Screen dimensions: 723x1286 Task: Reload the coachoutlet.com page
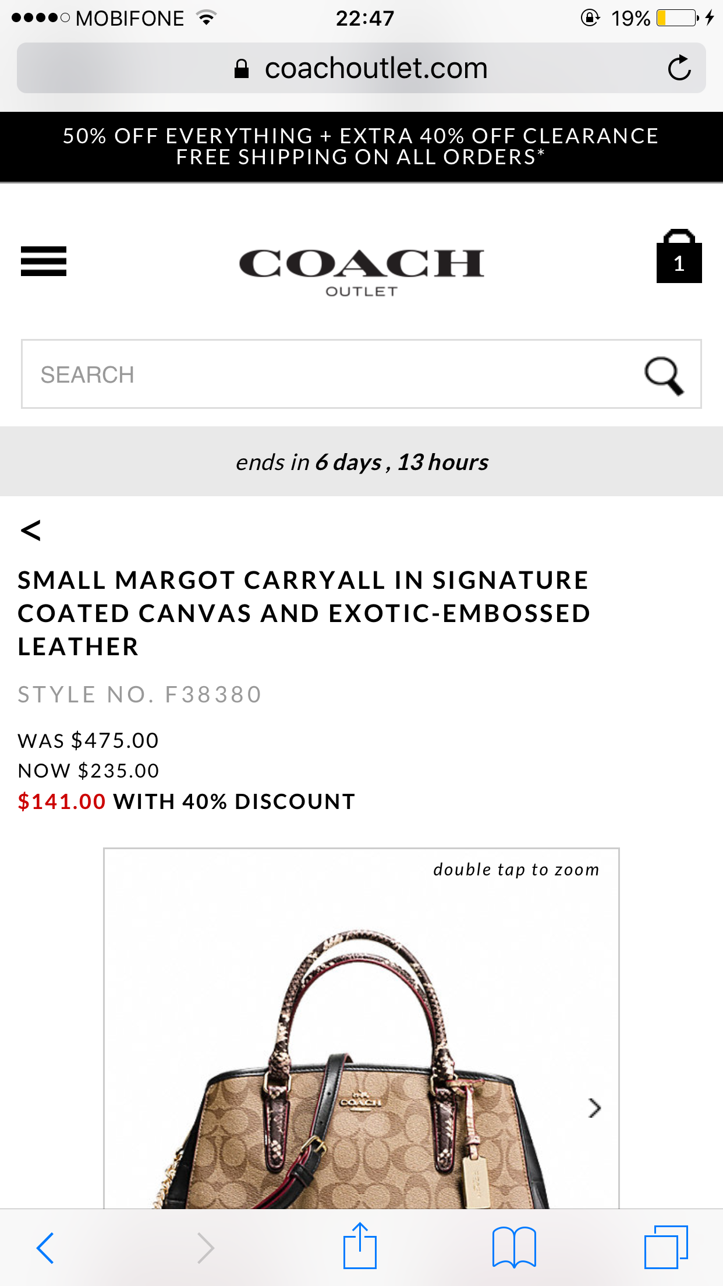(x=679, y=68)
